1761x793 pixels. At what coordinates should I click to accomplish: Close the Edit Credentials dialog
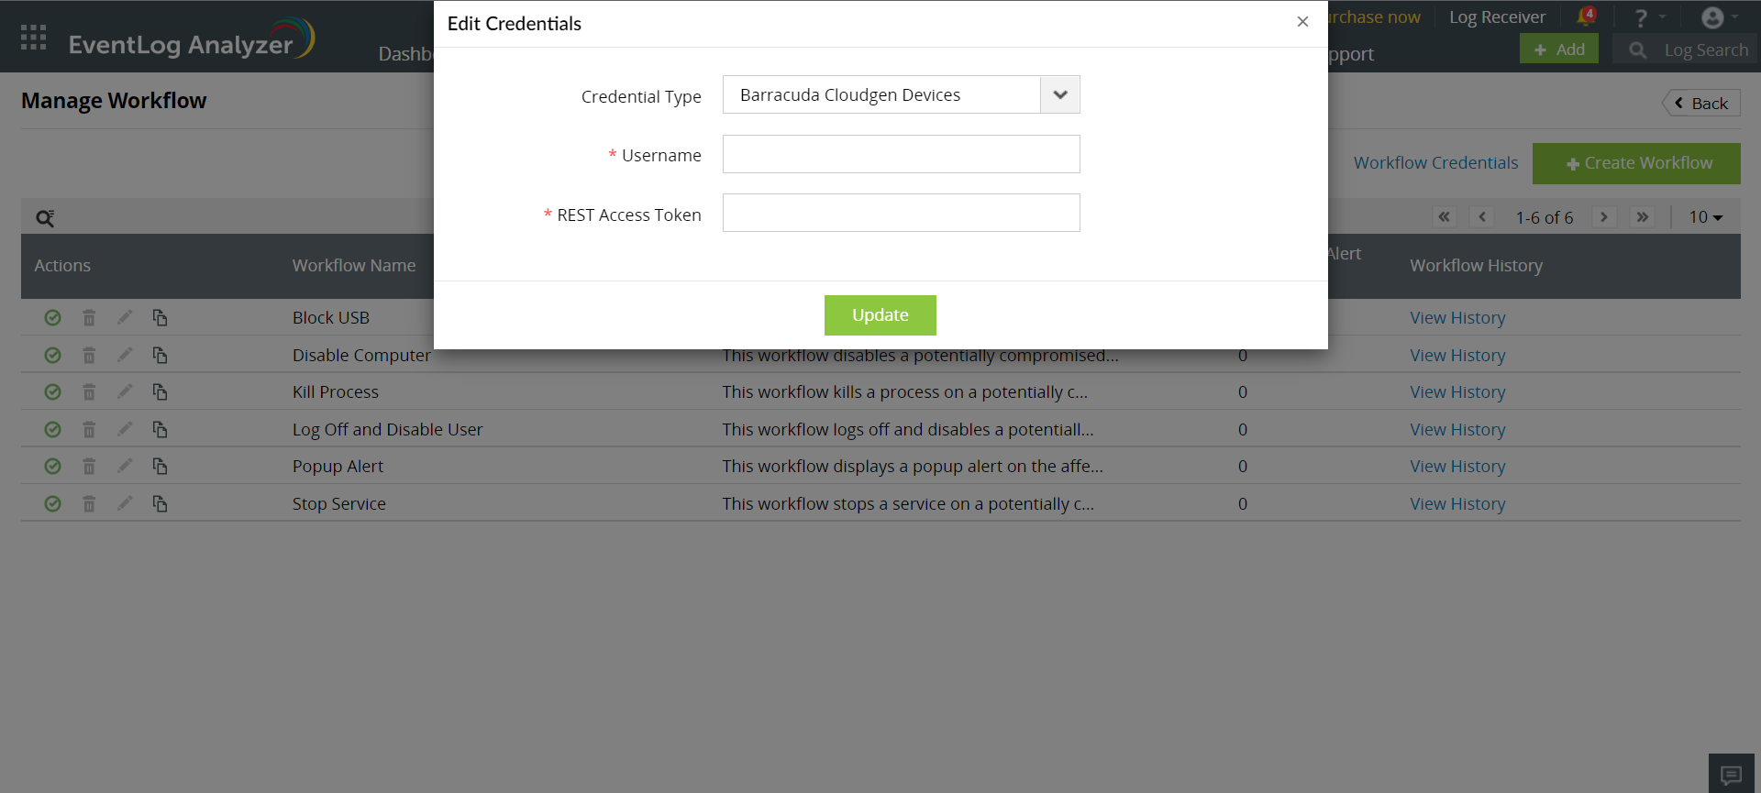[x=1302, y=22]
